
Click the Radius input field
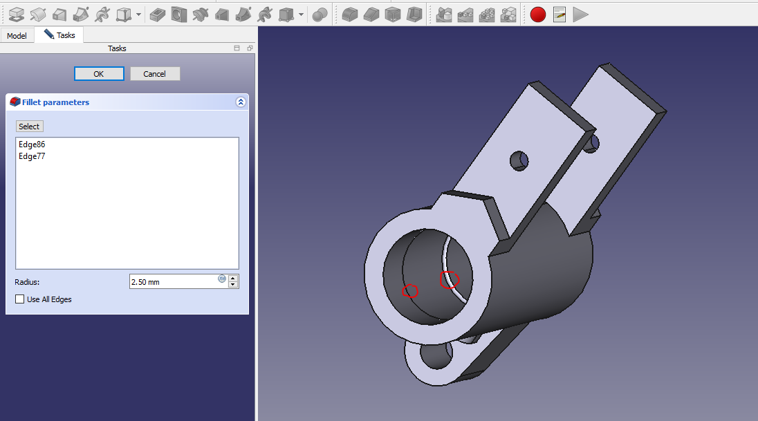(173, 281)
